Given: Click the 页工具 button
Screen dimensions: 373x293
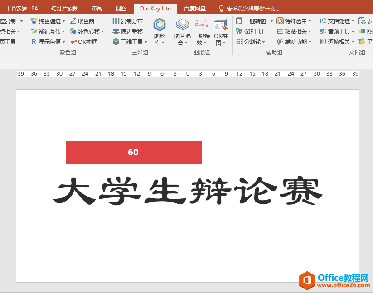Looking at the screenshot, I should (x=8, y=42).
